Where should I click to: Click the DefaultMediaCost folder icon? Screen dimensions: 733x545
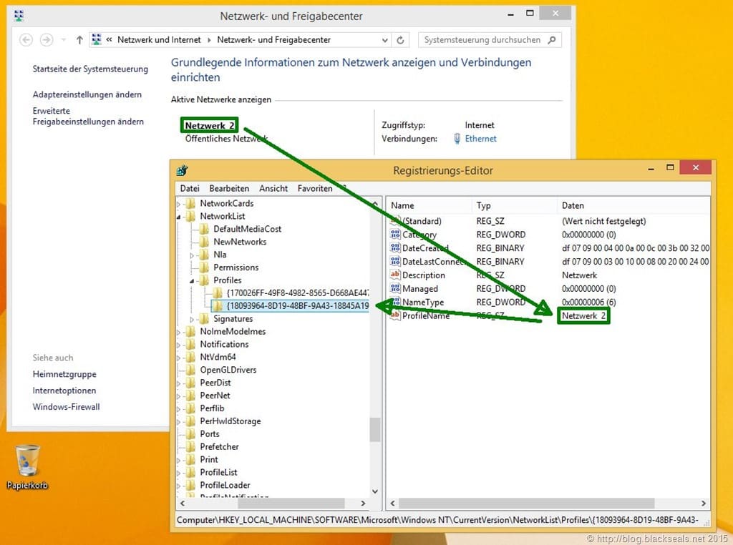[x=204, y=229]
